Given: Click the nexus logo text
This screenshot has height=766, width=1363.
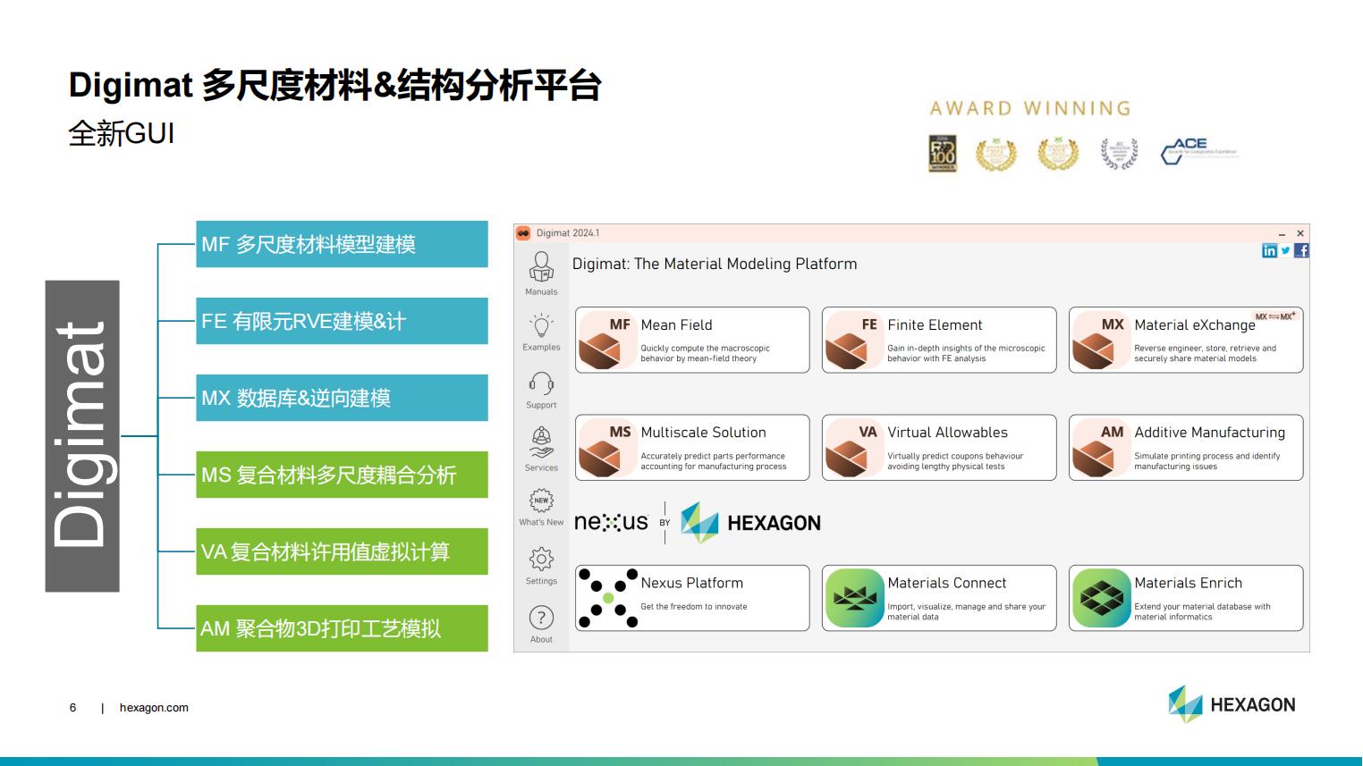Looking at the screenshot, I should point(611,522).
